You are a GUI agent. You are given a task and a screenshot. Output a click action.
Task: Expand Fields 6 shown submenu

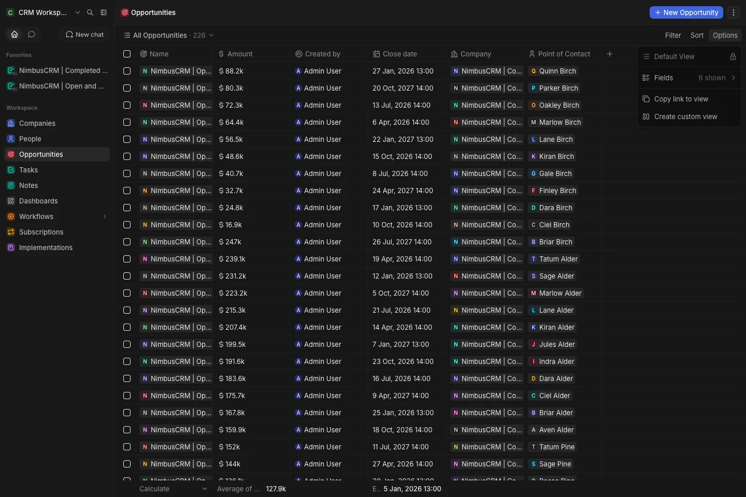689,78
